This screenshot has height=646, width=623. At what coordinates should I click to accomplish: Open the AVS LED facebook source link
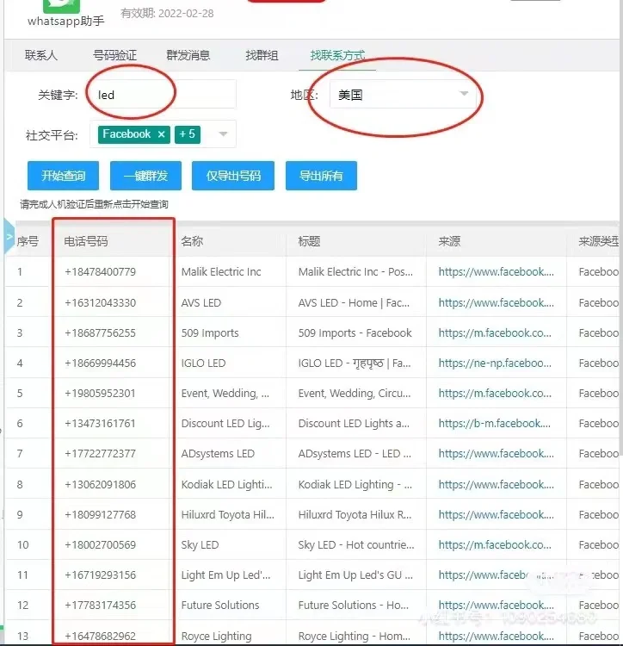click(x=497, y=303)
